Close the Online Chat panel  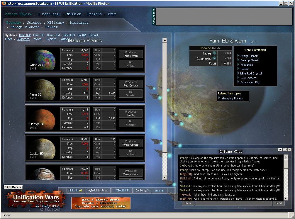[x=290, y=150]
